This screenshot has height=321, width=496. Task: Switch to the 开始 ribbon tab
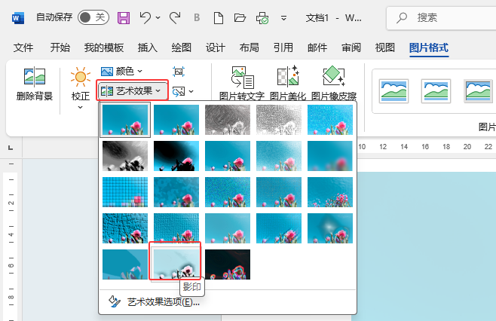60,47
